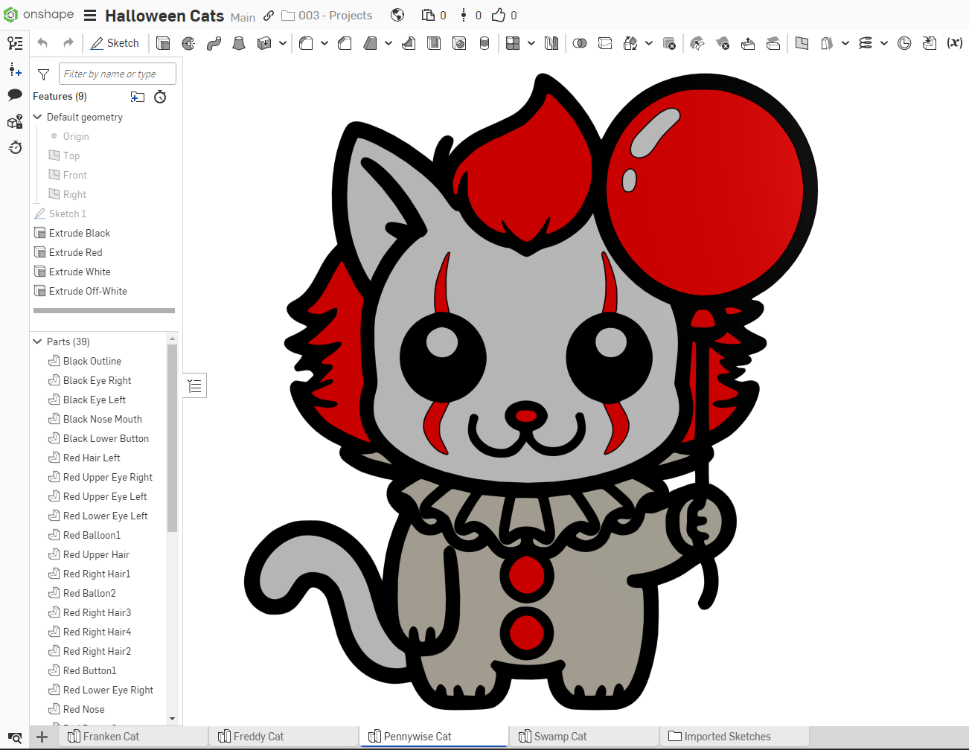
Task: Select the Derived tool icon
Action: pyautogui.click(x=930, y=43)
